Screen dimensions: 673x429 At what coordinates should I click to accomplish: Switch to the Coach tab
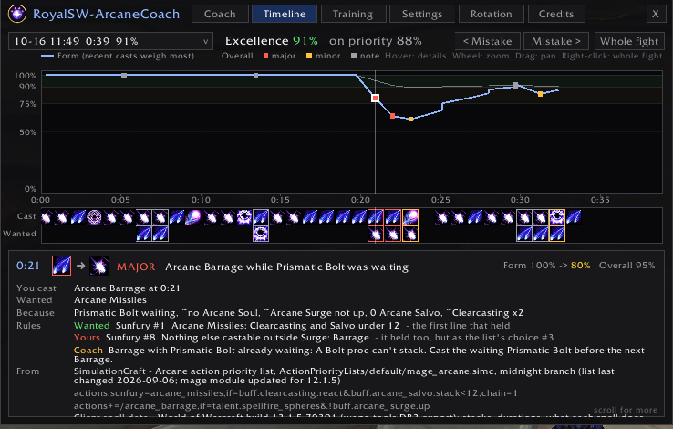pos(220,14)
